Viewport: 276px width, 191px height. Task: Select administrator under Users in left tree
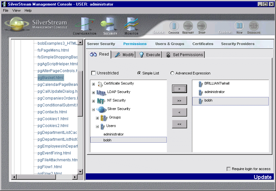click(x=113, y=134)
